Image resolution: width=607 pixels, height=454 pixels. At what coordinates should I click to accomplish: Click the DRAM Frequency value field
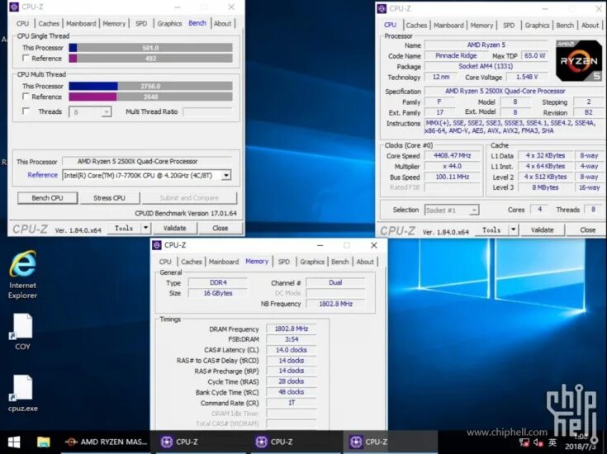pos(291,329)
